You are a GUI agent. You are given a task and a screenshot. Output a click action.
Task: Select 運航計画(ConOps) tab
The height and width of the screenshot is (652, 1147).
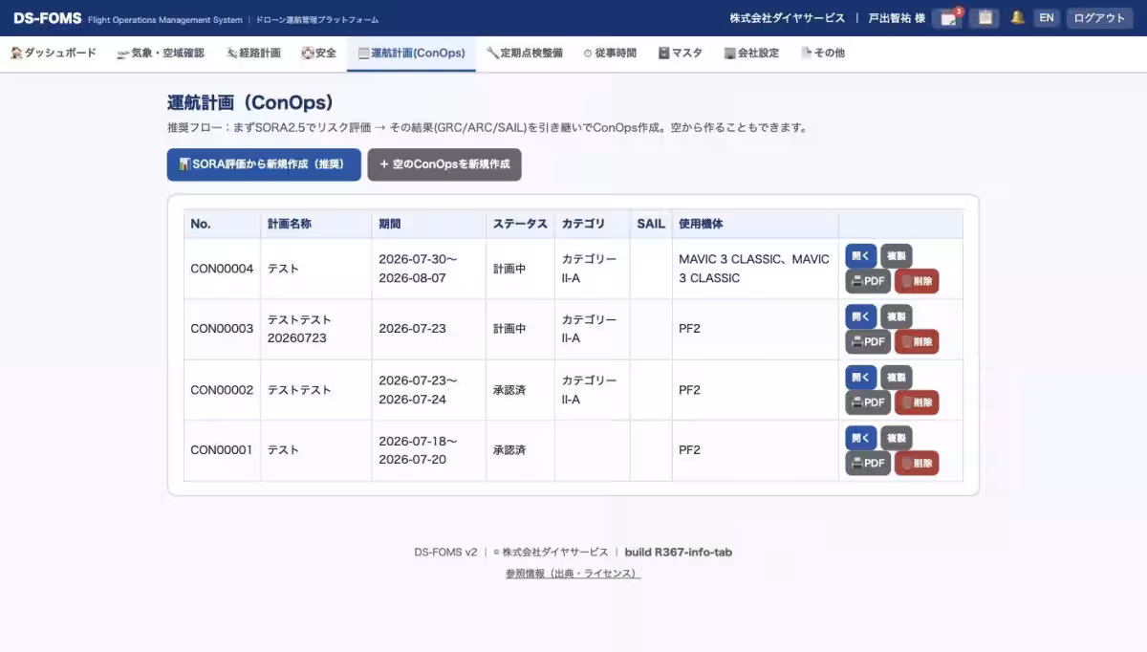point(411,53)
